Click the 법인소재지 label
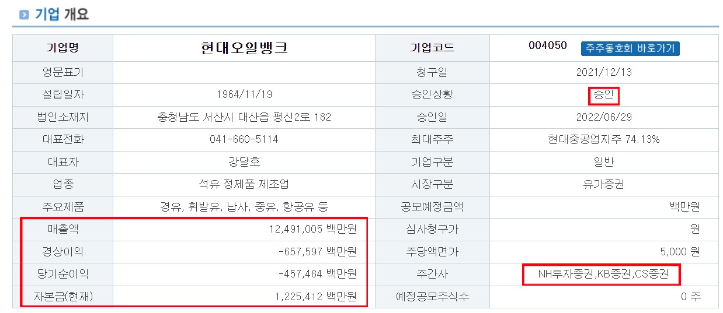This screenshot has height=313, width=723. click(x=63, y=117)
